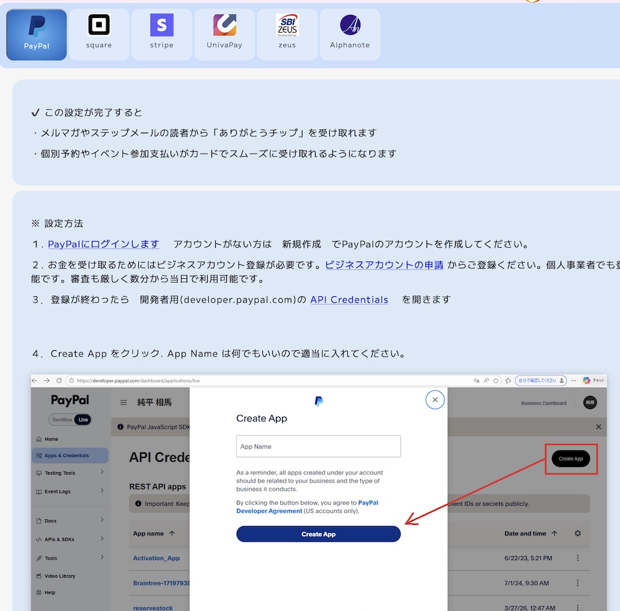Click the stripe logo icon

point(162,25)
